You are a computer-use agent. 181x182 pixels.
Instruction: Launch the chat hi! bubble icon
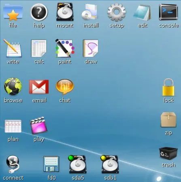pyautogui.click(x=65, y=86)
